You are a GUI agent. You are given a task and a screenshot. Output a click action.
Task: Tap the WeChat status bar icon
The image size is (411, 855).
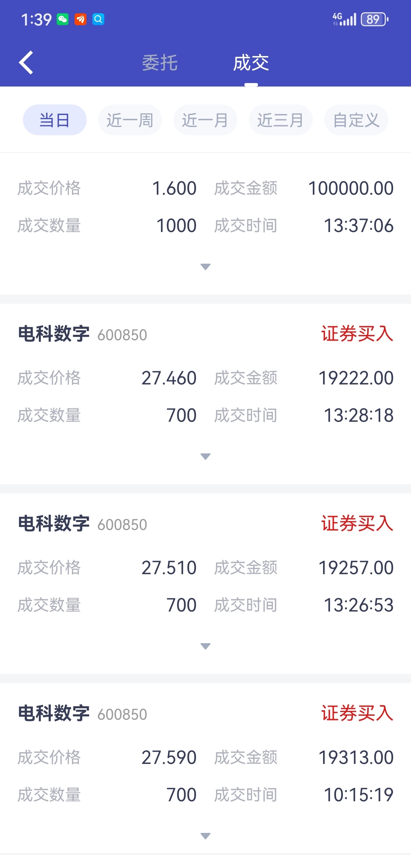coord(63,19)
